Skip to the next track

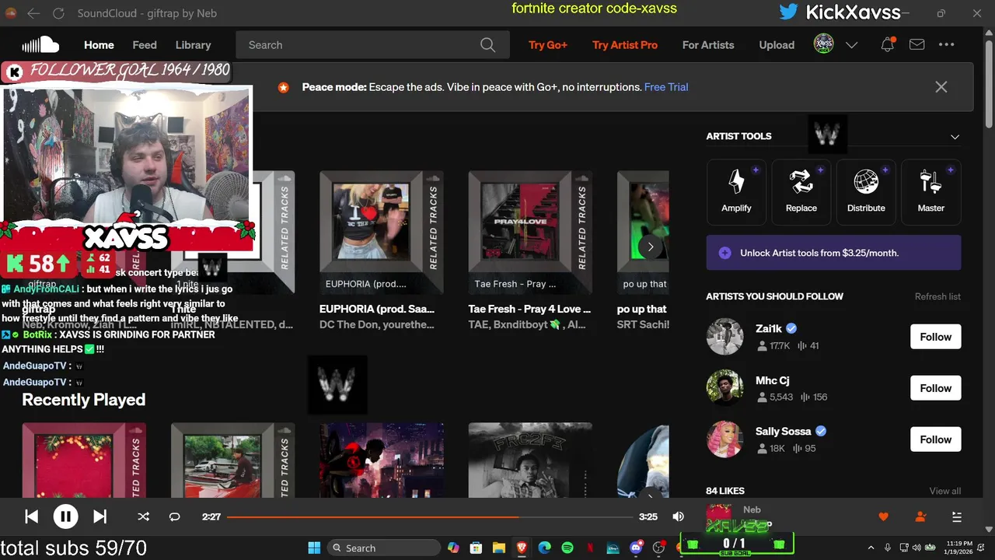point(99,516)
